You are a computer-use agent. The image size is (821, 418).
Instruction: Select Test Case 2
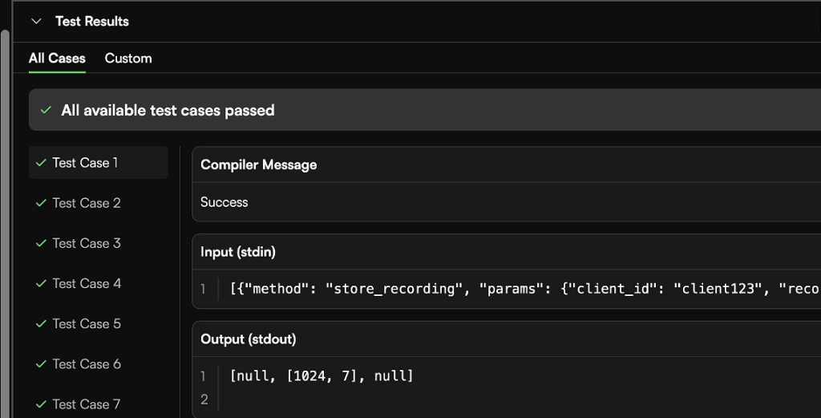pyautogui.click(x=87, y=203)
